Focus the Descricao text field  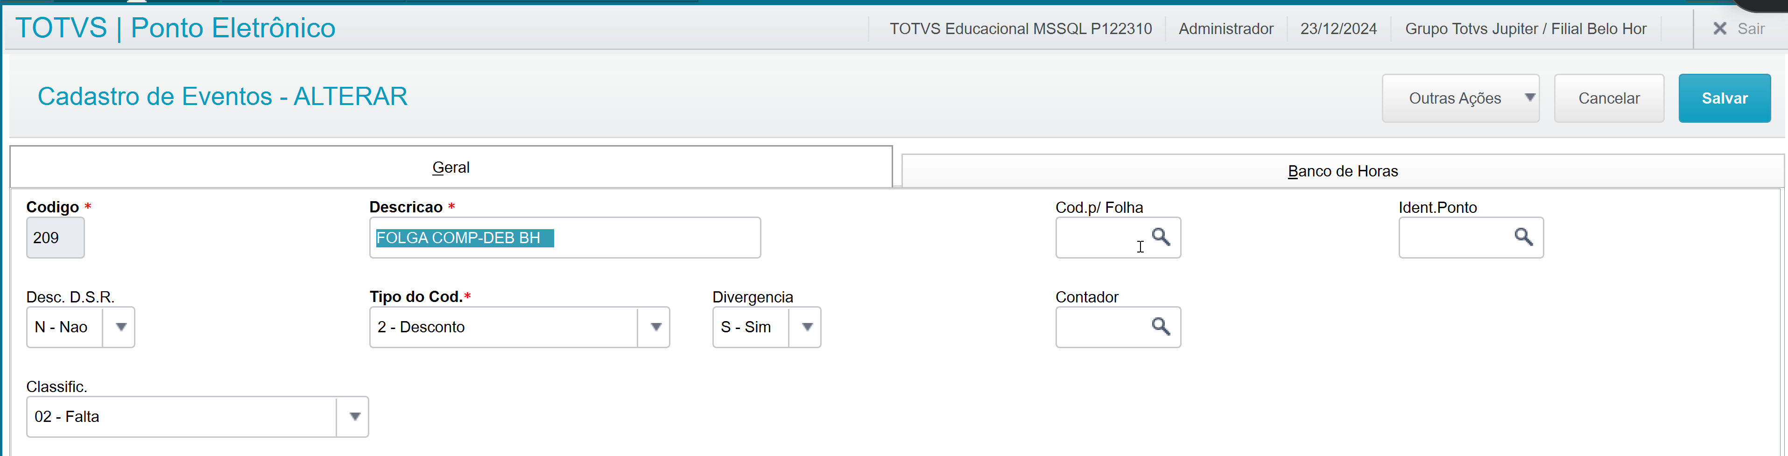(565, 238)
